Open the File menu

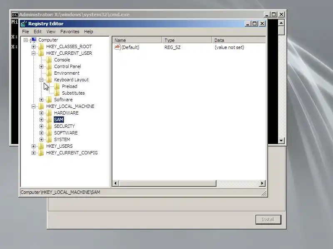click(25, 32)
